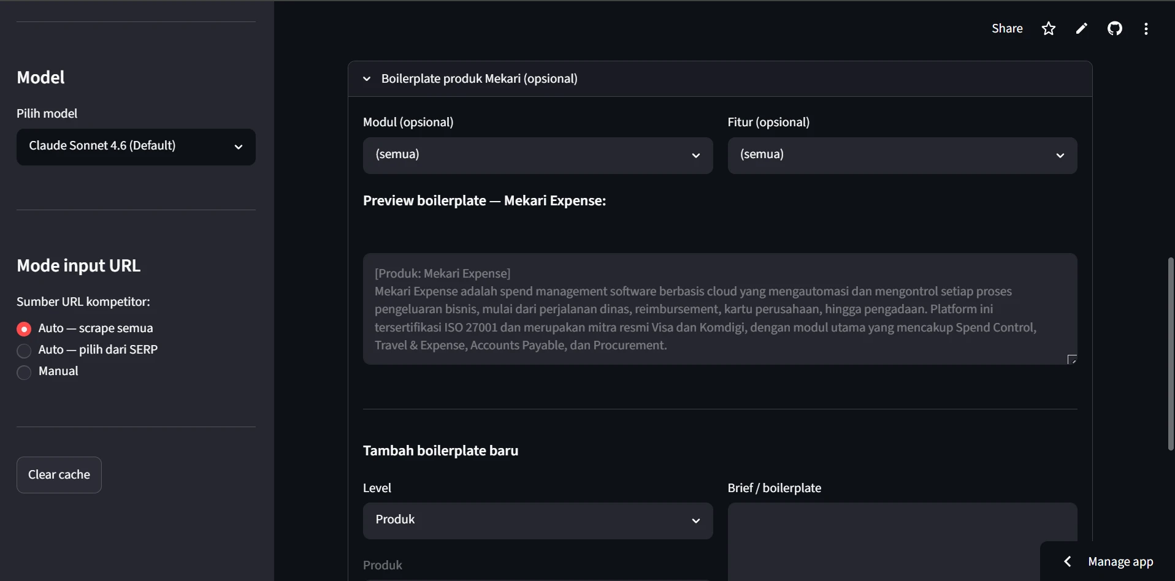Image resolution: width=1175 pixels, height=581 pixels.
Task: Click the Manage app button
Action: point(1120,561)
